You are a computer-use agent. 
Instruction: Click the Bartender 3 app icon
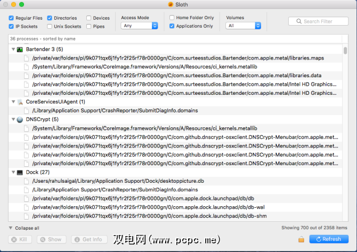[20, 50]
